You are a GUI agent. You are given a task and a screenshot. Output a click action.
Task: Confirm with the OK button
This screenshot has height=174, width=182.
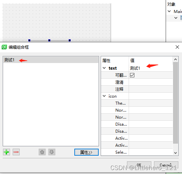click(x=139, y=165)
